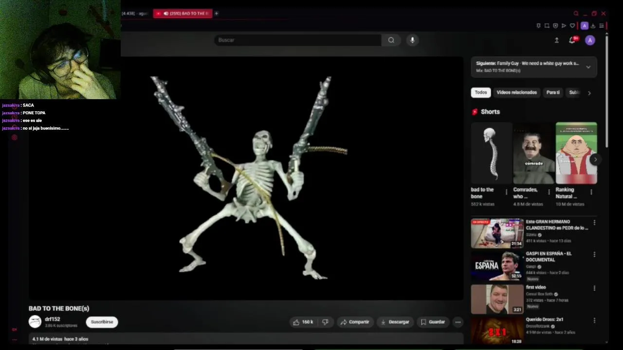Open the round YouTube account avatar
Screen dimensions: 623x350
pos(590,40)
